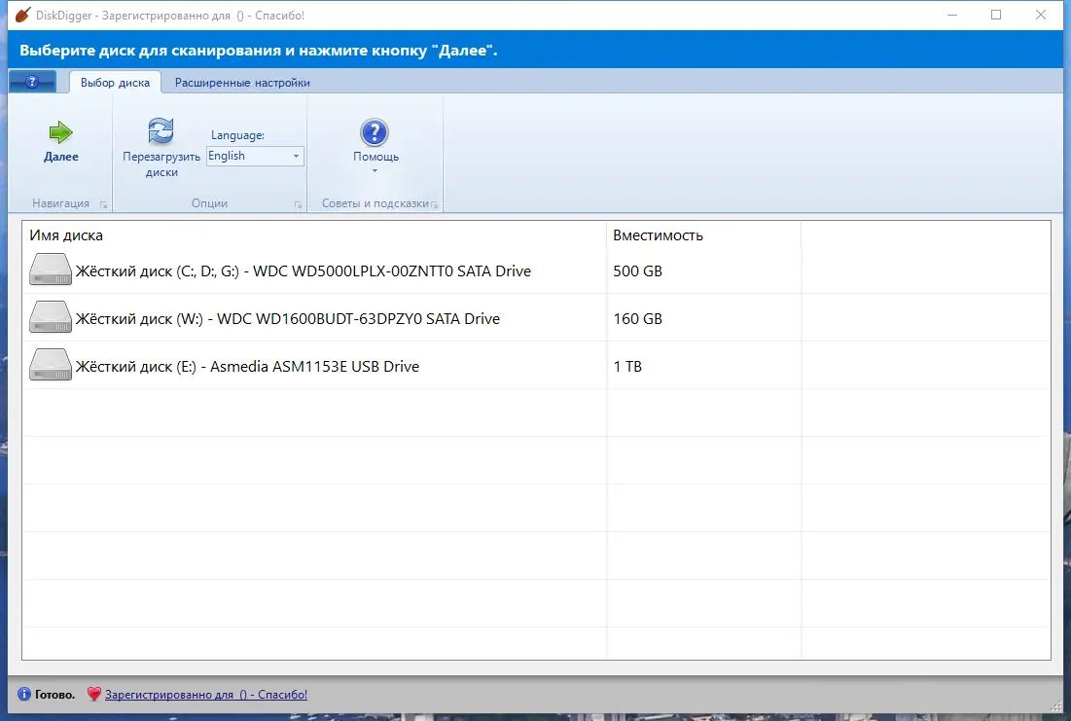Select the WDC WD1600BUDT-63DPZY0 SATA Drive row
Screen dimensions: 1071x721
click(536, 318)
